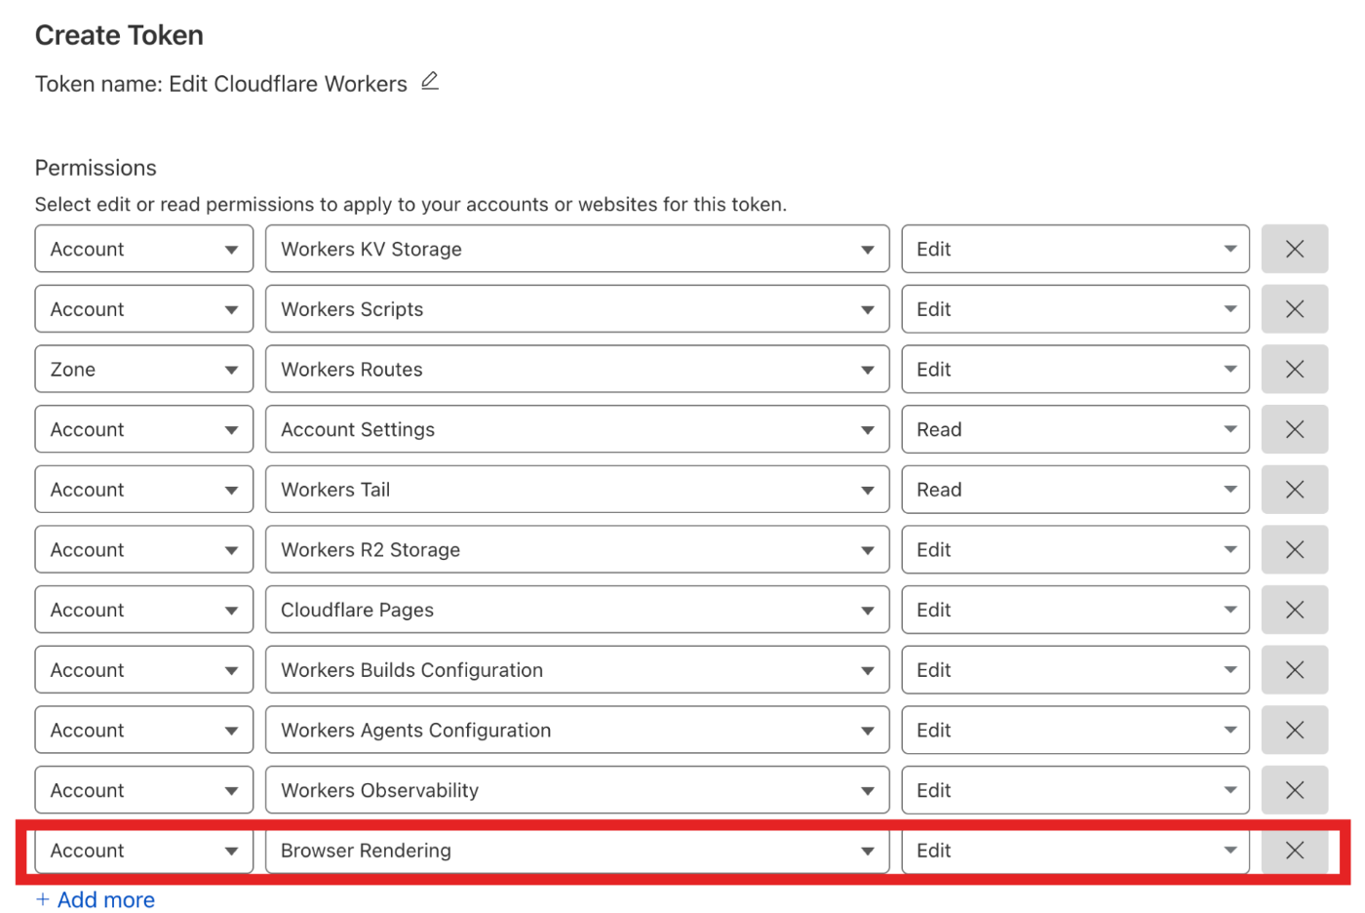Change Edit access level for Workers Observability
The height and width of the screenshot is (913, 1365).
tap(1075, 790)
